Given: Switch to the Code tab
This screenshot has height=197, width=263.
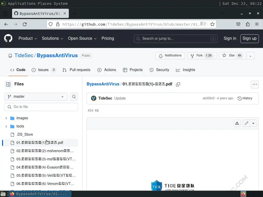Looking at the screenshot, I should point(18,70).
